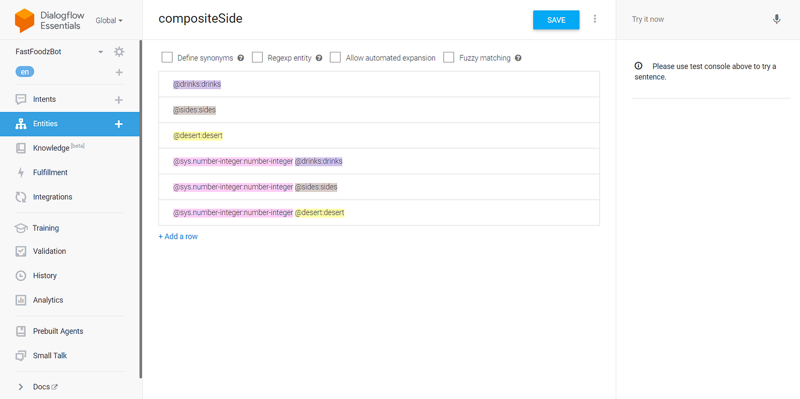Enable the Define synonyms checkbox
The height and width of the screenshot is (399, 800).
point(167,57)
